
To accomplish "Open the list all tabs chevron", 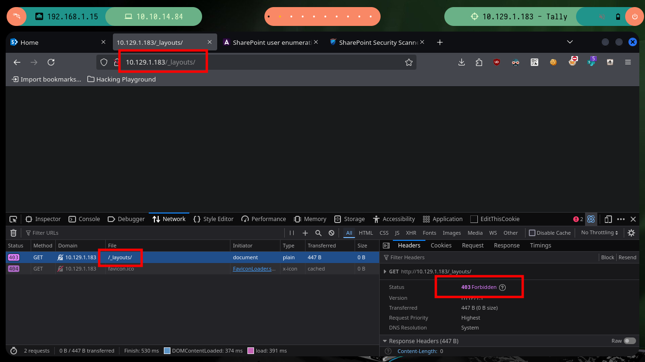I will click(x=570, y=42).
